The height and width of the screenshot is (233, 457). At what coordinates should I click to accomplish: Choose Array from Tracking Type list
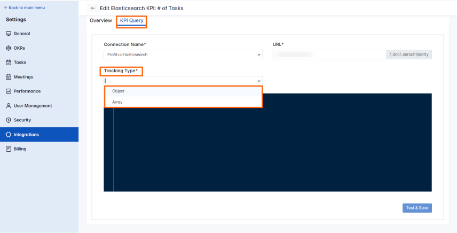tap(183, 102)
